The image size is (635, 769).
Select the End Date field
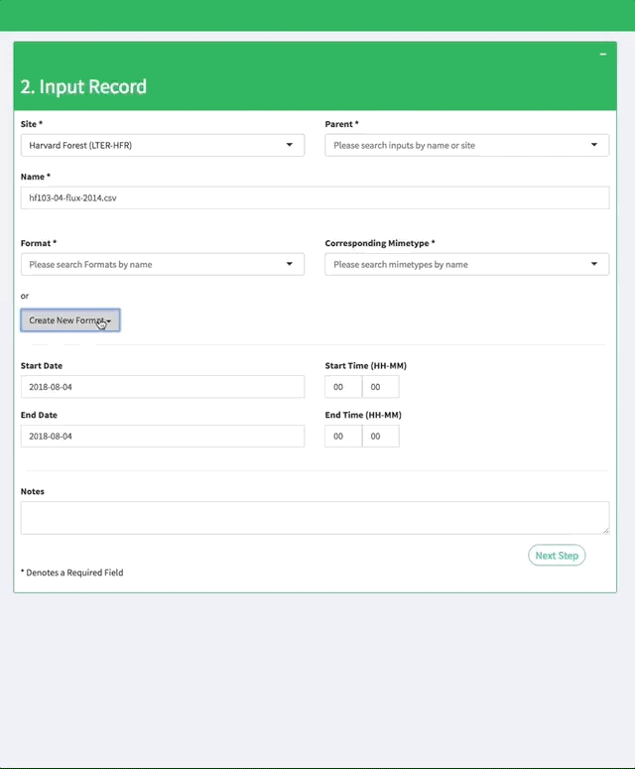(x=162, y=437)
